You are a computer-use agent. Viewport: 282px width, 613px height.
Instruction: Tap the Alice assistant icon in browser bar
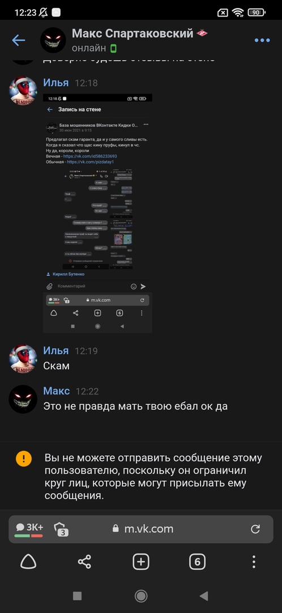pos(28,562)
